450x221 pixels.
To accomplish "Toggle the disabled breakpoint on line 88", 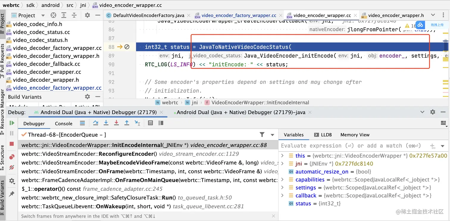I will [127, 47].
